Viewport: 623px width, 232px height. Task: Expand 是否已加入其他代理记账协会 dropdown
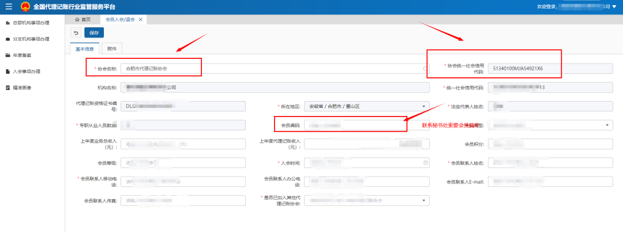[425, 201]
